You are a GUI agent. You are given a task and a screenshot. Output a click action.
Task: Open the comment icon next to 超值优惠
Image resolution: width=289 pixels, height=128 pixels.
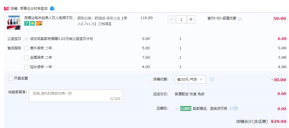[240, 19]
